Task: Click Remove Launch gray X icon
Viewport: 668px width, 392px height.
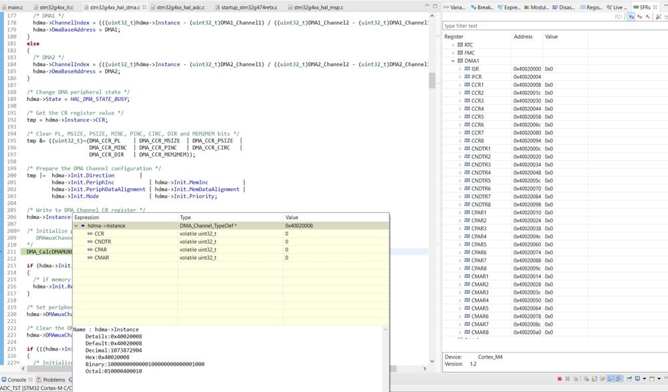Action: [x=568, y=379]
